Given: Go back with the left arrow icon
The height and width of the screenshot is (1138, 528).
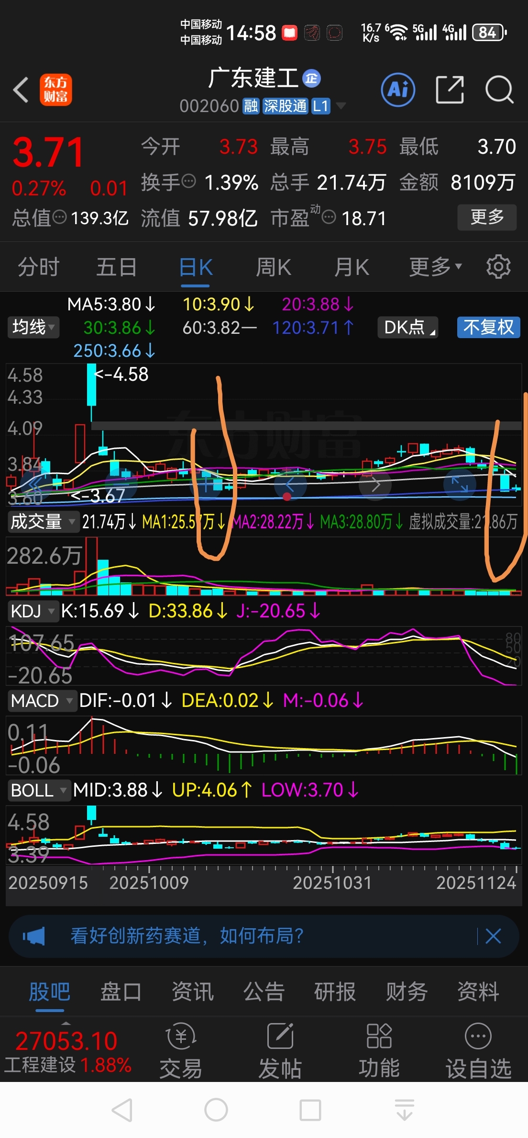Looking at the screenshot, I should tap(21, 90).
